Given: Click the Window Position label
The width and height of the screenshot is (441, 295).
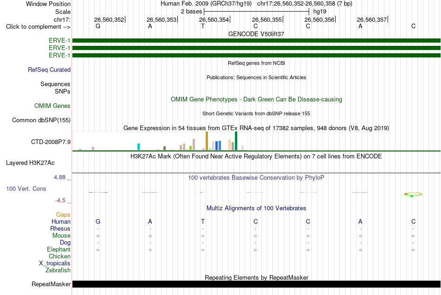Looking at the screenshot, I should [48, 4].
